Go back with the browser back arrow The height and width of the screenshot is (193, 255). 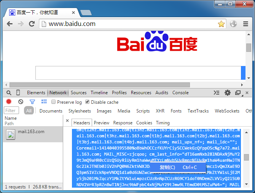click(x=10, y=24)
